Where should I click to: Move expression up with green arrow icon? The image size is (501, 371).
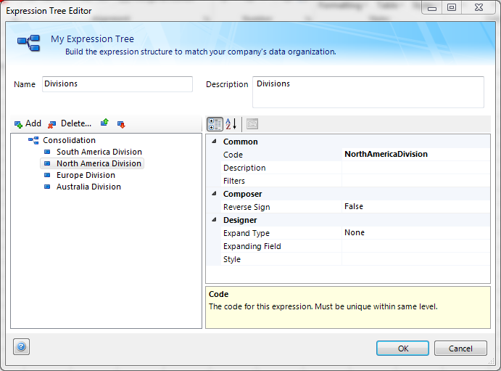coord(104,123)
